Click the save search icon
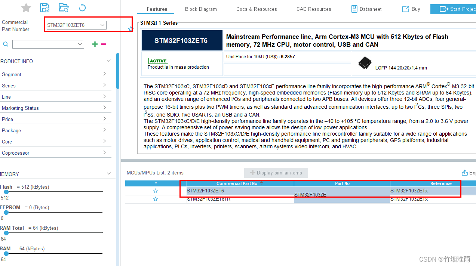The height and width of the screenshot is (266, 476). pos(45,7)
